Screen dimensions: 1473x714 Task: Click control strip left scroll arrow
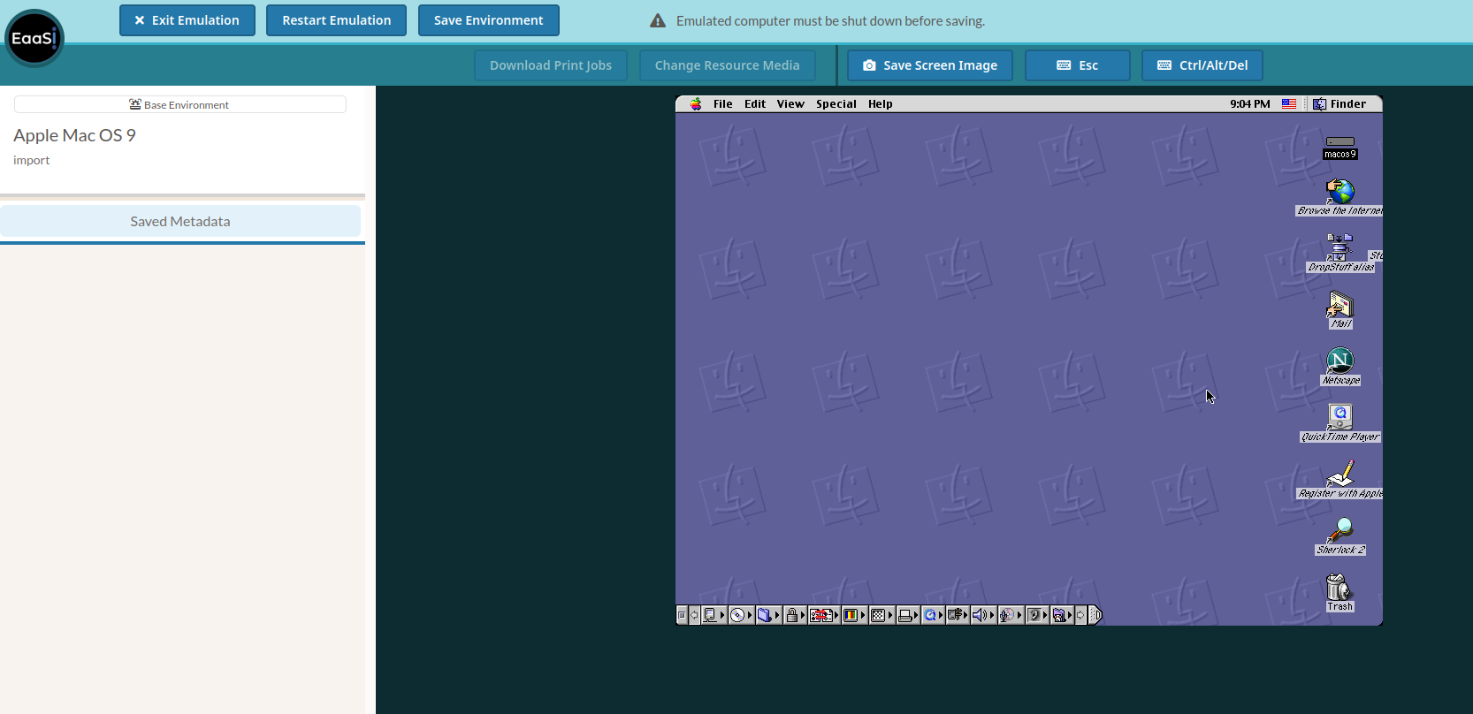pos(694,615)
